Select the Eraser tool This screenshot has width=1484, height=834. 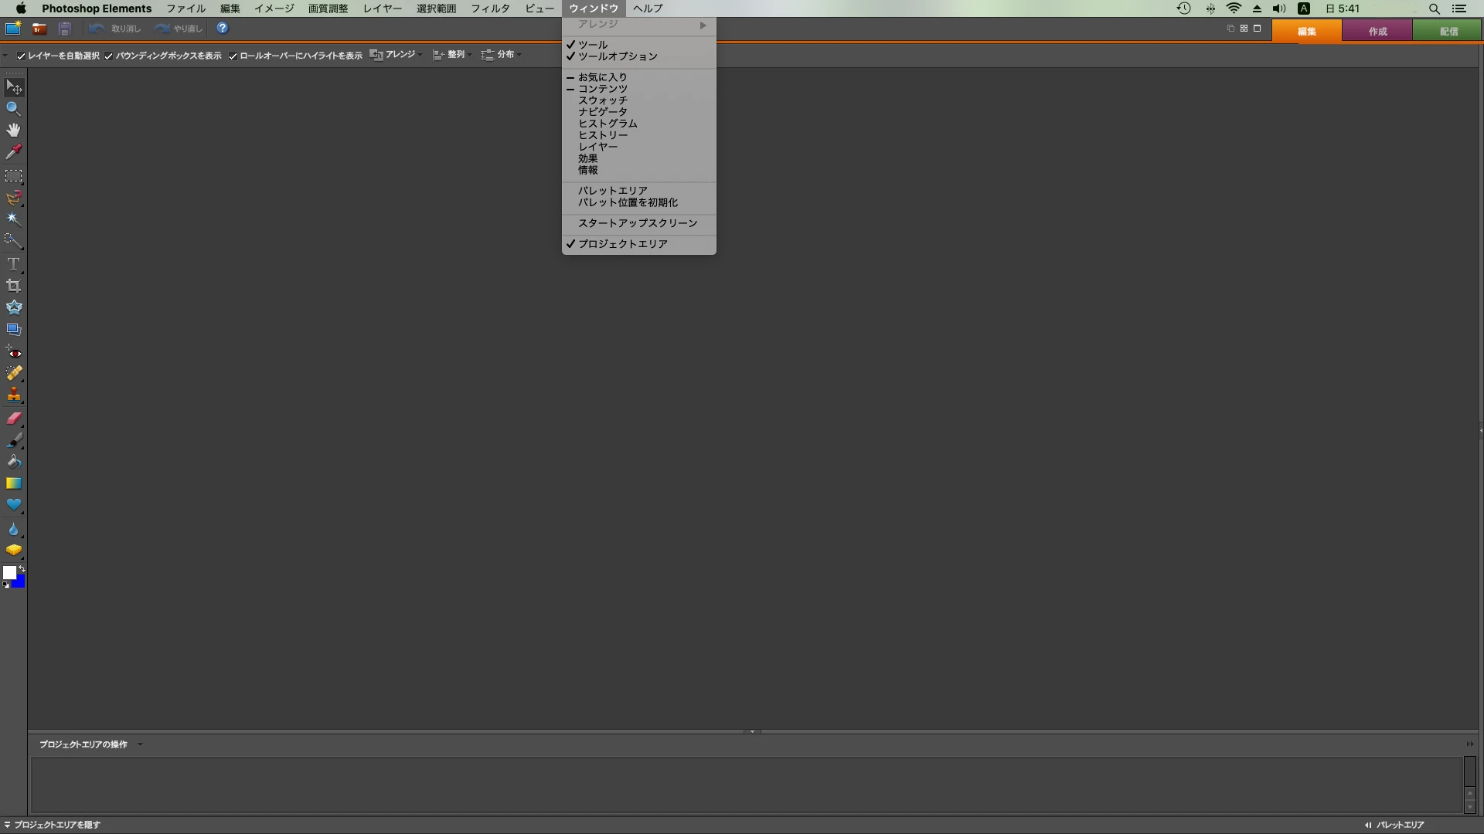[x=13, y=419]
